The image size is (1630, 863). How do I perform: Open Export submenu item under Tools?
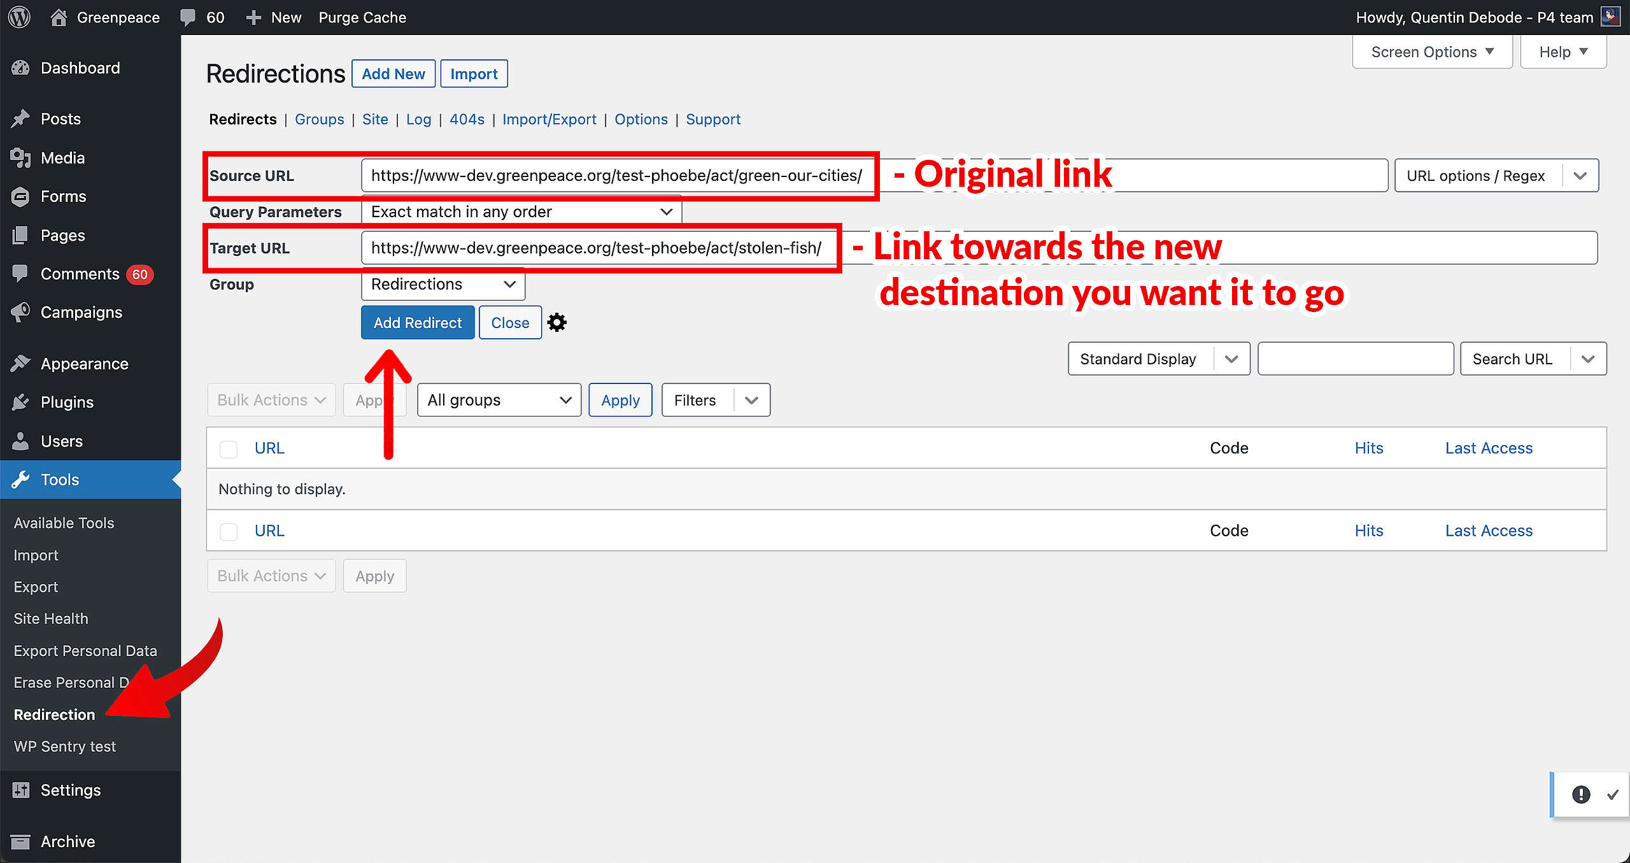[36, 587]
